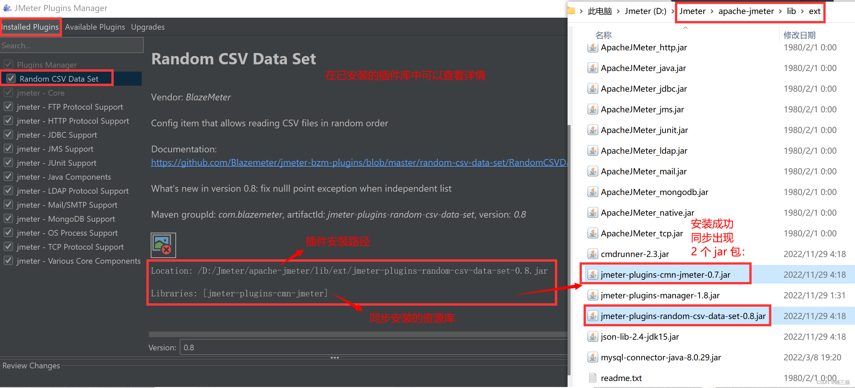Click the JMeter feather icon in title bar

[x=7, y=8]
